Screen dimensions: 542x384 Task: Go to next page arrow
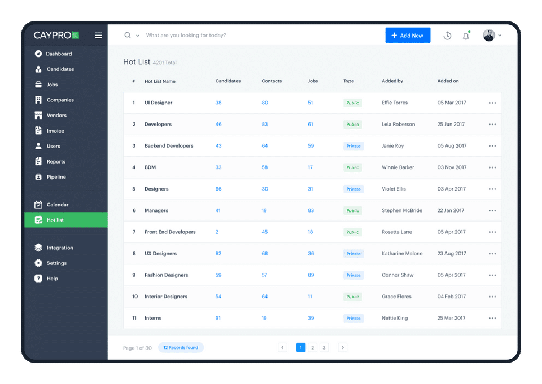(x=343, y=347)
